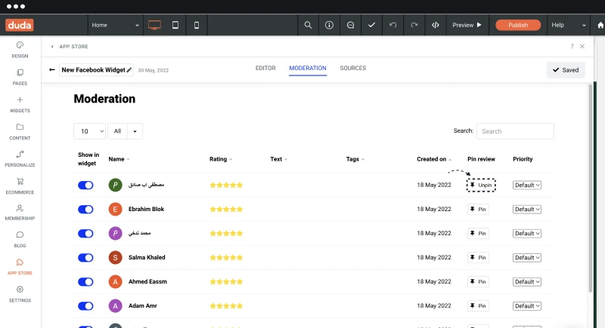
Task: Sort table by Created on column
Action: coord(433,159)
